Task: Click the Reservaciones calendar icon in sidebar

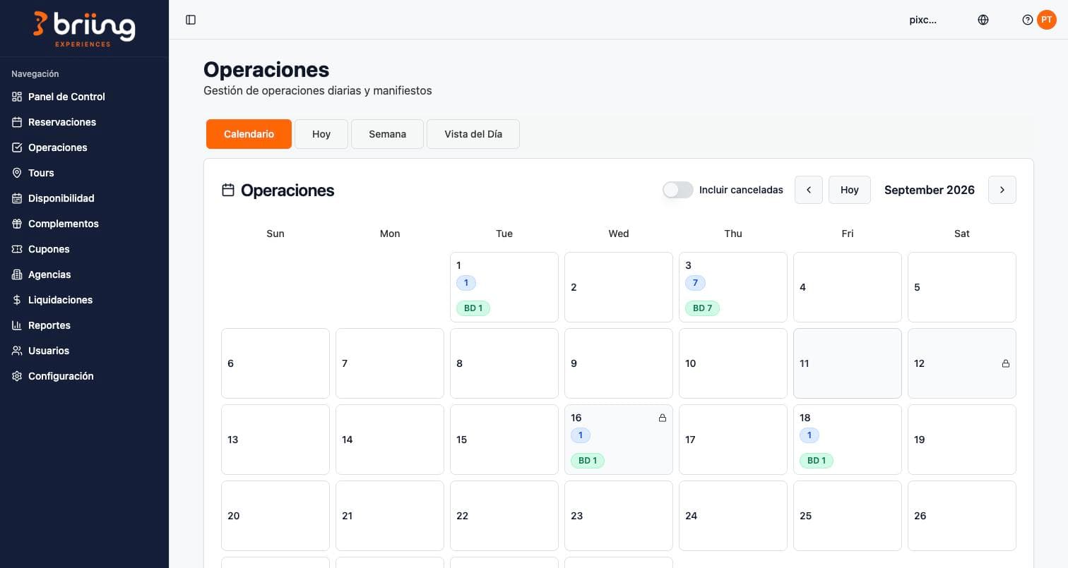Action: [x=17, y=122]
